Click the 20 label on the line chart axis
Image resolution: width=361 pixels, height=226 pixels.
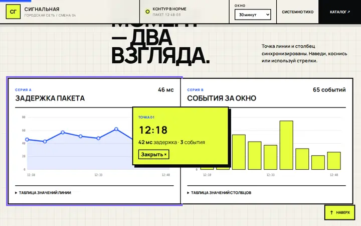[24, 156]
